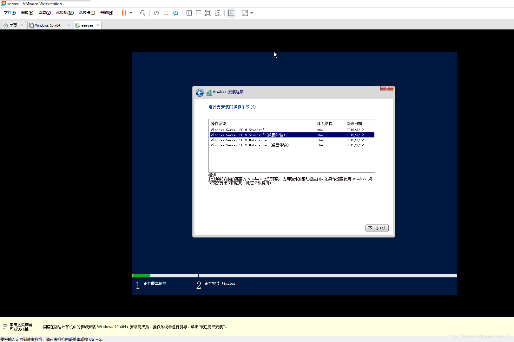
Task: Select Windows Server 2019 Datacenter (桌面体验)
Action: (x=292, y=145)
